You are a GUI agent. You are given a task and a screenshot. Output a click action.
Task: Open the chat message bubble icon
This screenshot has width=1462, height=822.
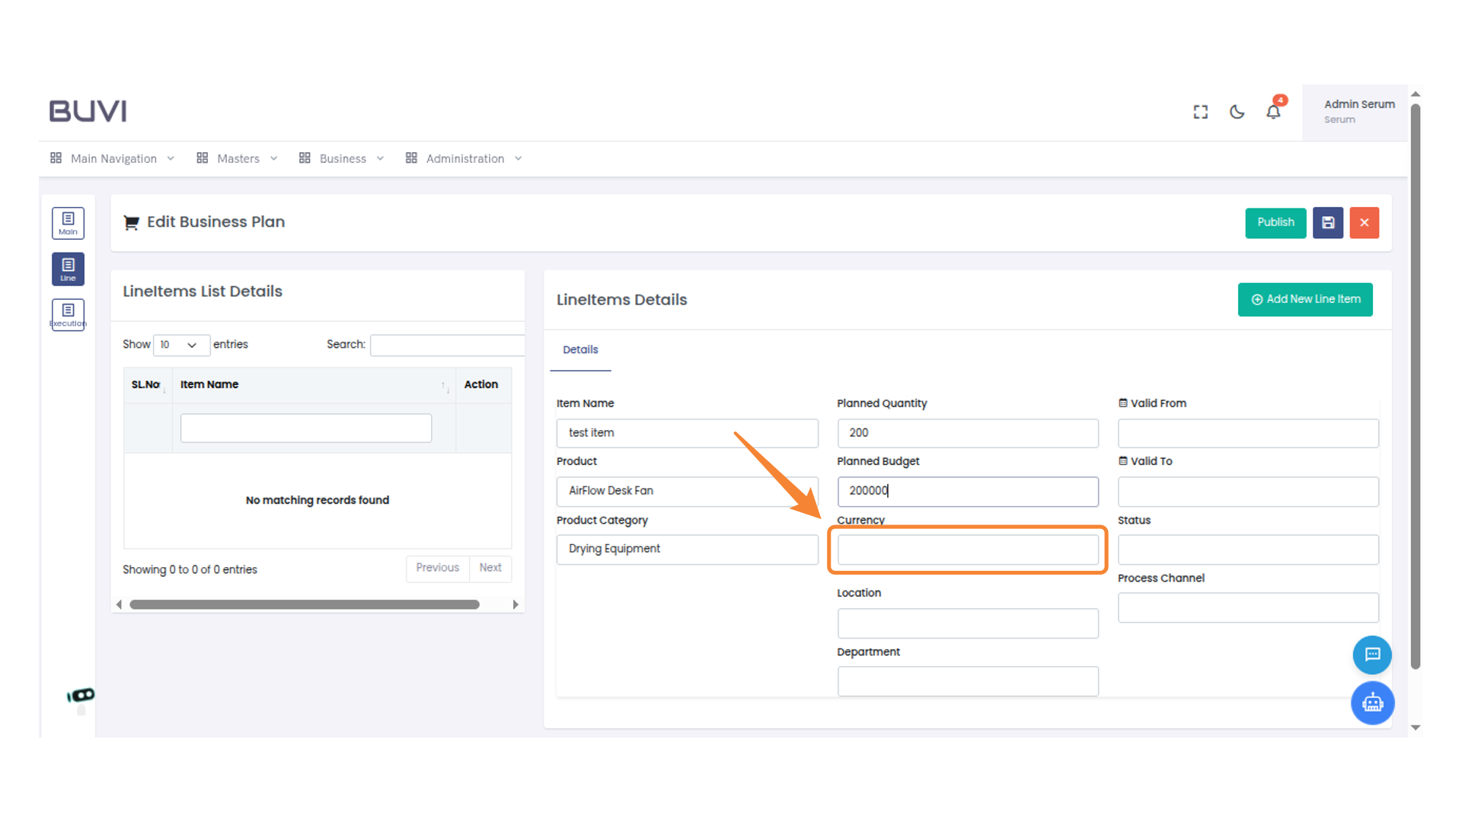pos(1372,655)
